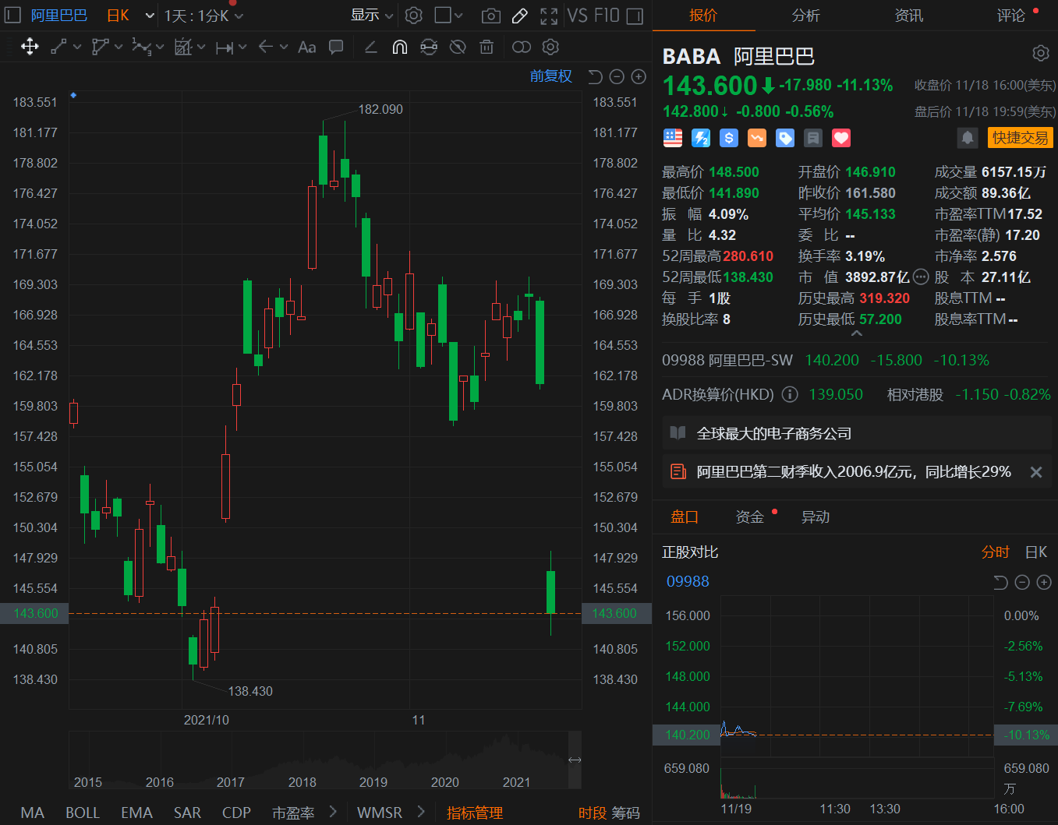Toggle fullscreen chart mode
Viewport: 1058px width, 825px height.
tap(549, 16)
